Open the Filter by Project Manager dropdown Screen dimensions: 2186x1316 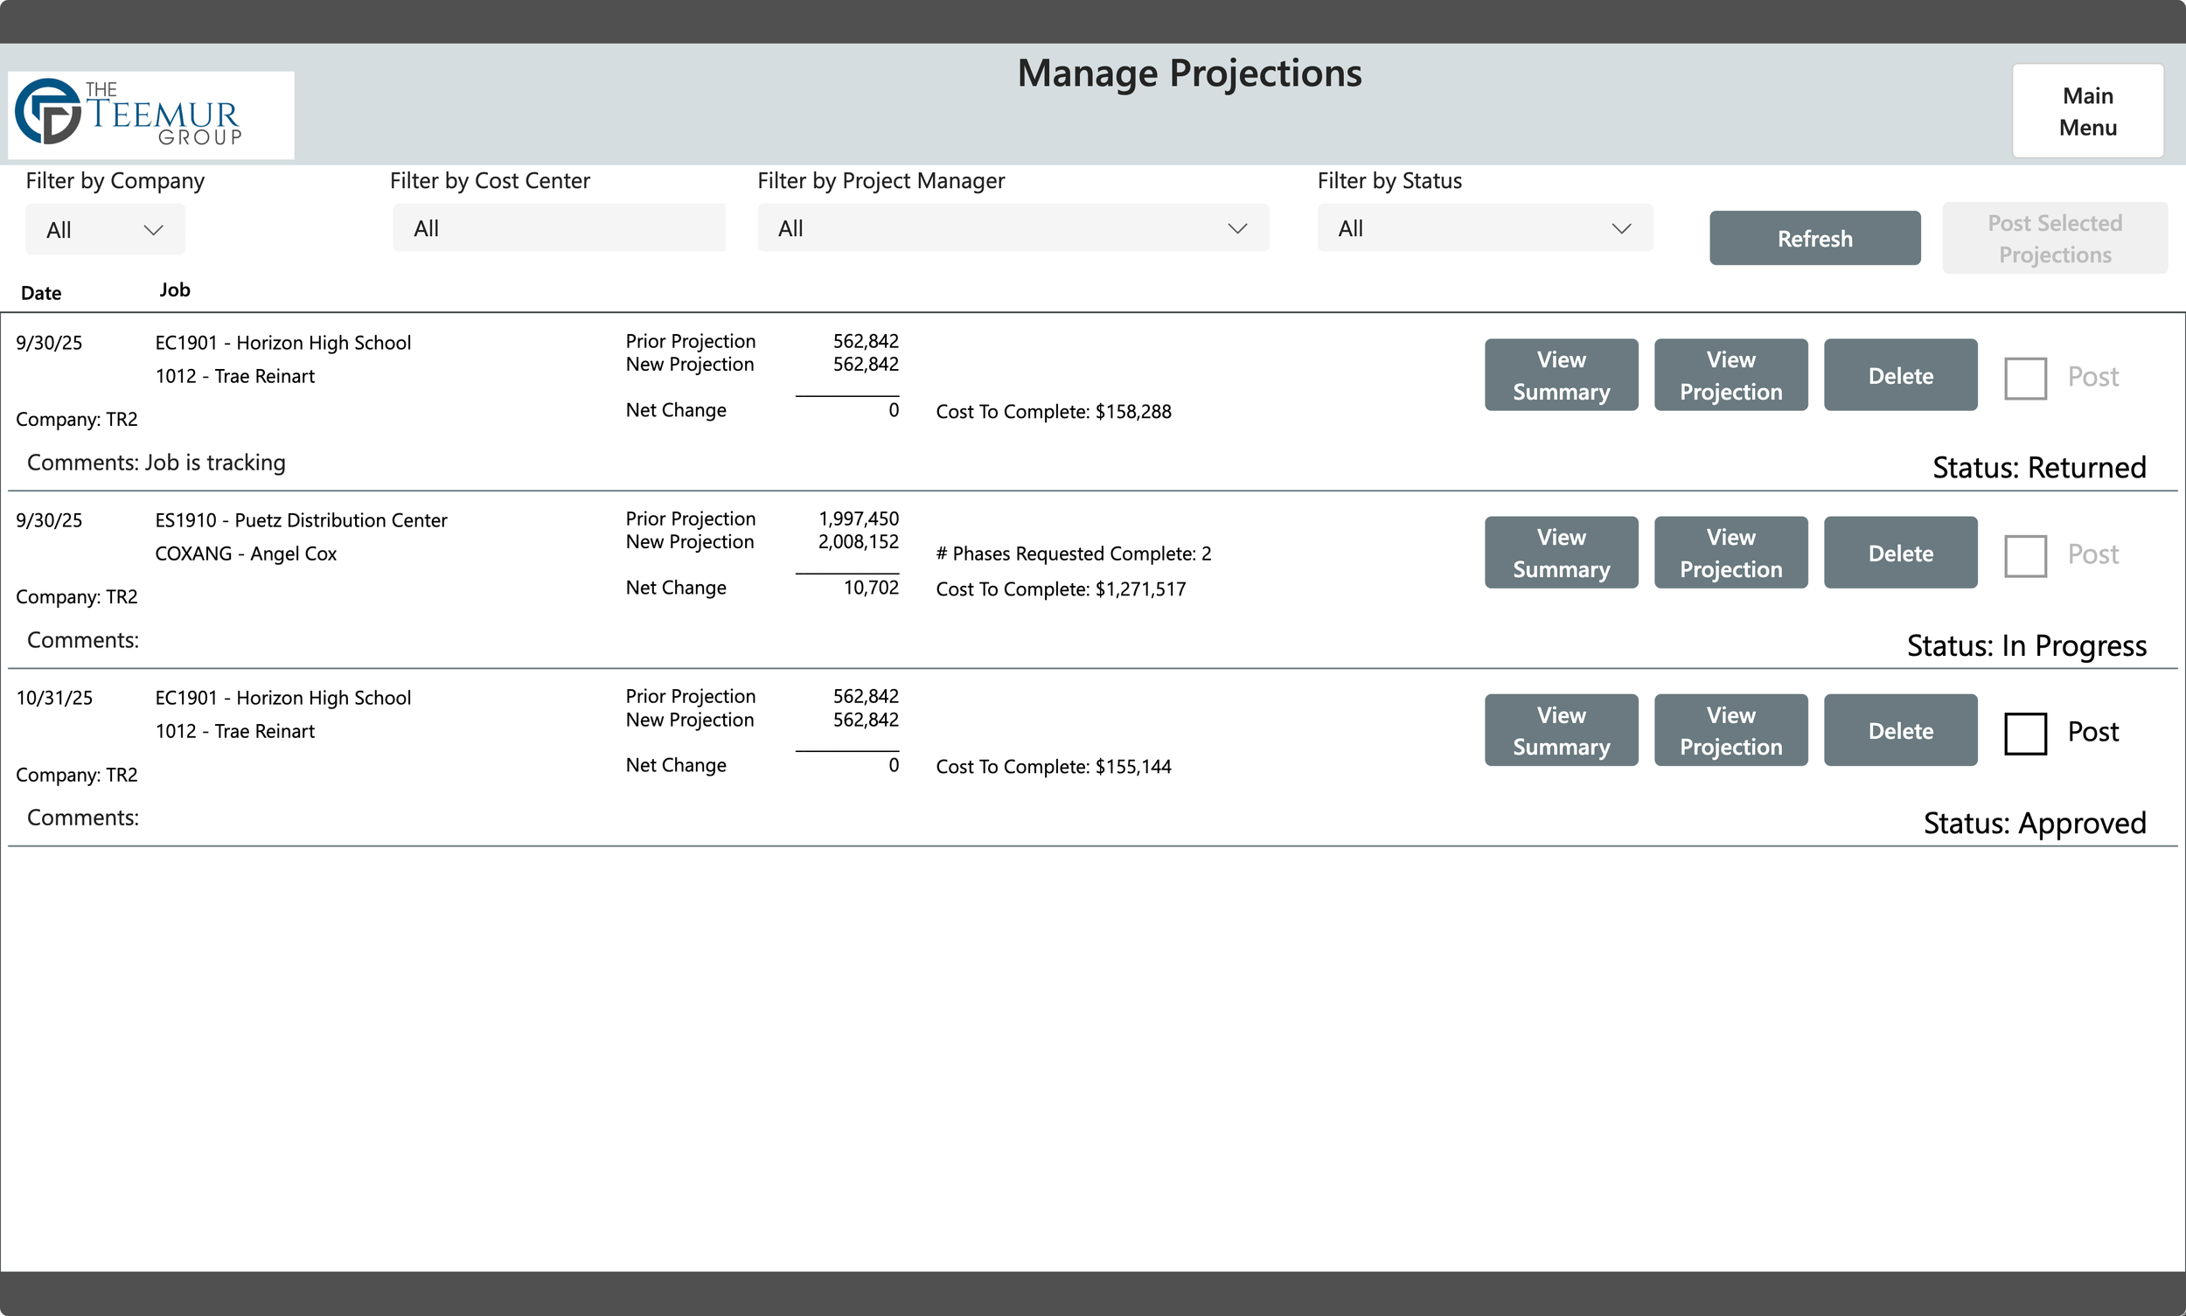[x=1012, y=228]
